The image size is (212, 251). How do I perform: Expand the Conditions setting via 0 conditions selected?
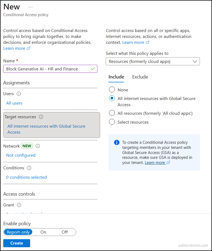[x=26, y=177]
